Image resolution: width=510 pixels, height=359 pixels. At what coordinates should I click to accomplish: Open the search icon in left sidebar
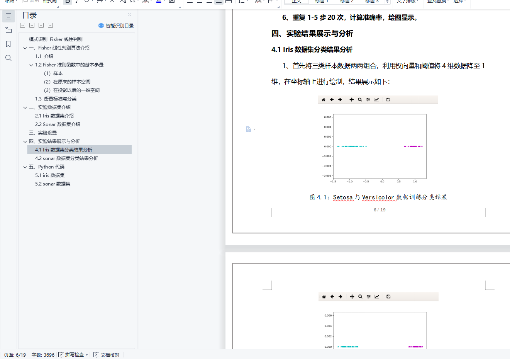point(8,58)
